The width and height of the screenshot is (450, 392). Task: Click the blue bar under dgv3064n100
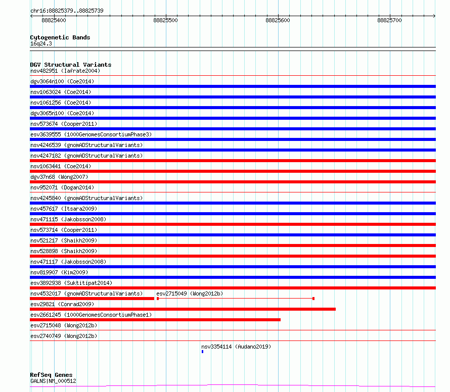pos(233,86)
